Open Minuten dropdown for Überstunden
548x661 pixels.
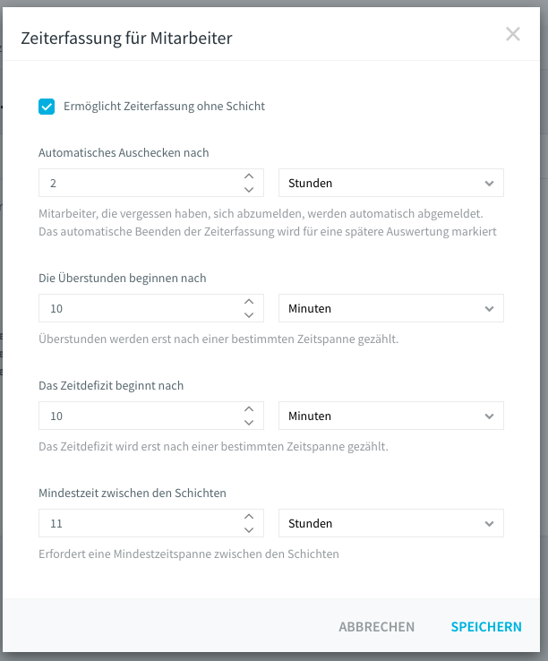[x=391, y=308]
